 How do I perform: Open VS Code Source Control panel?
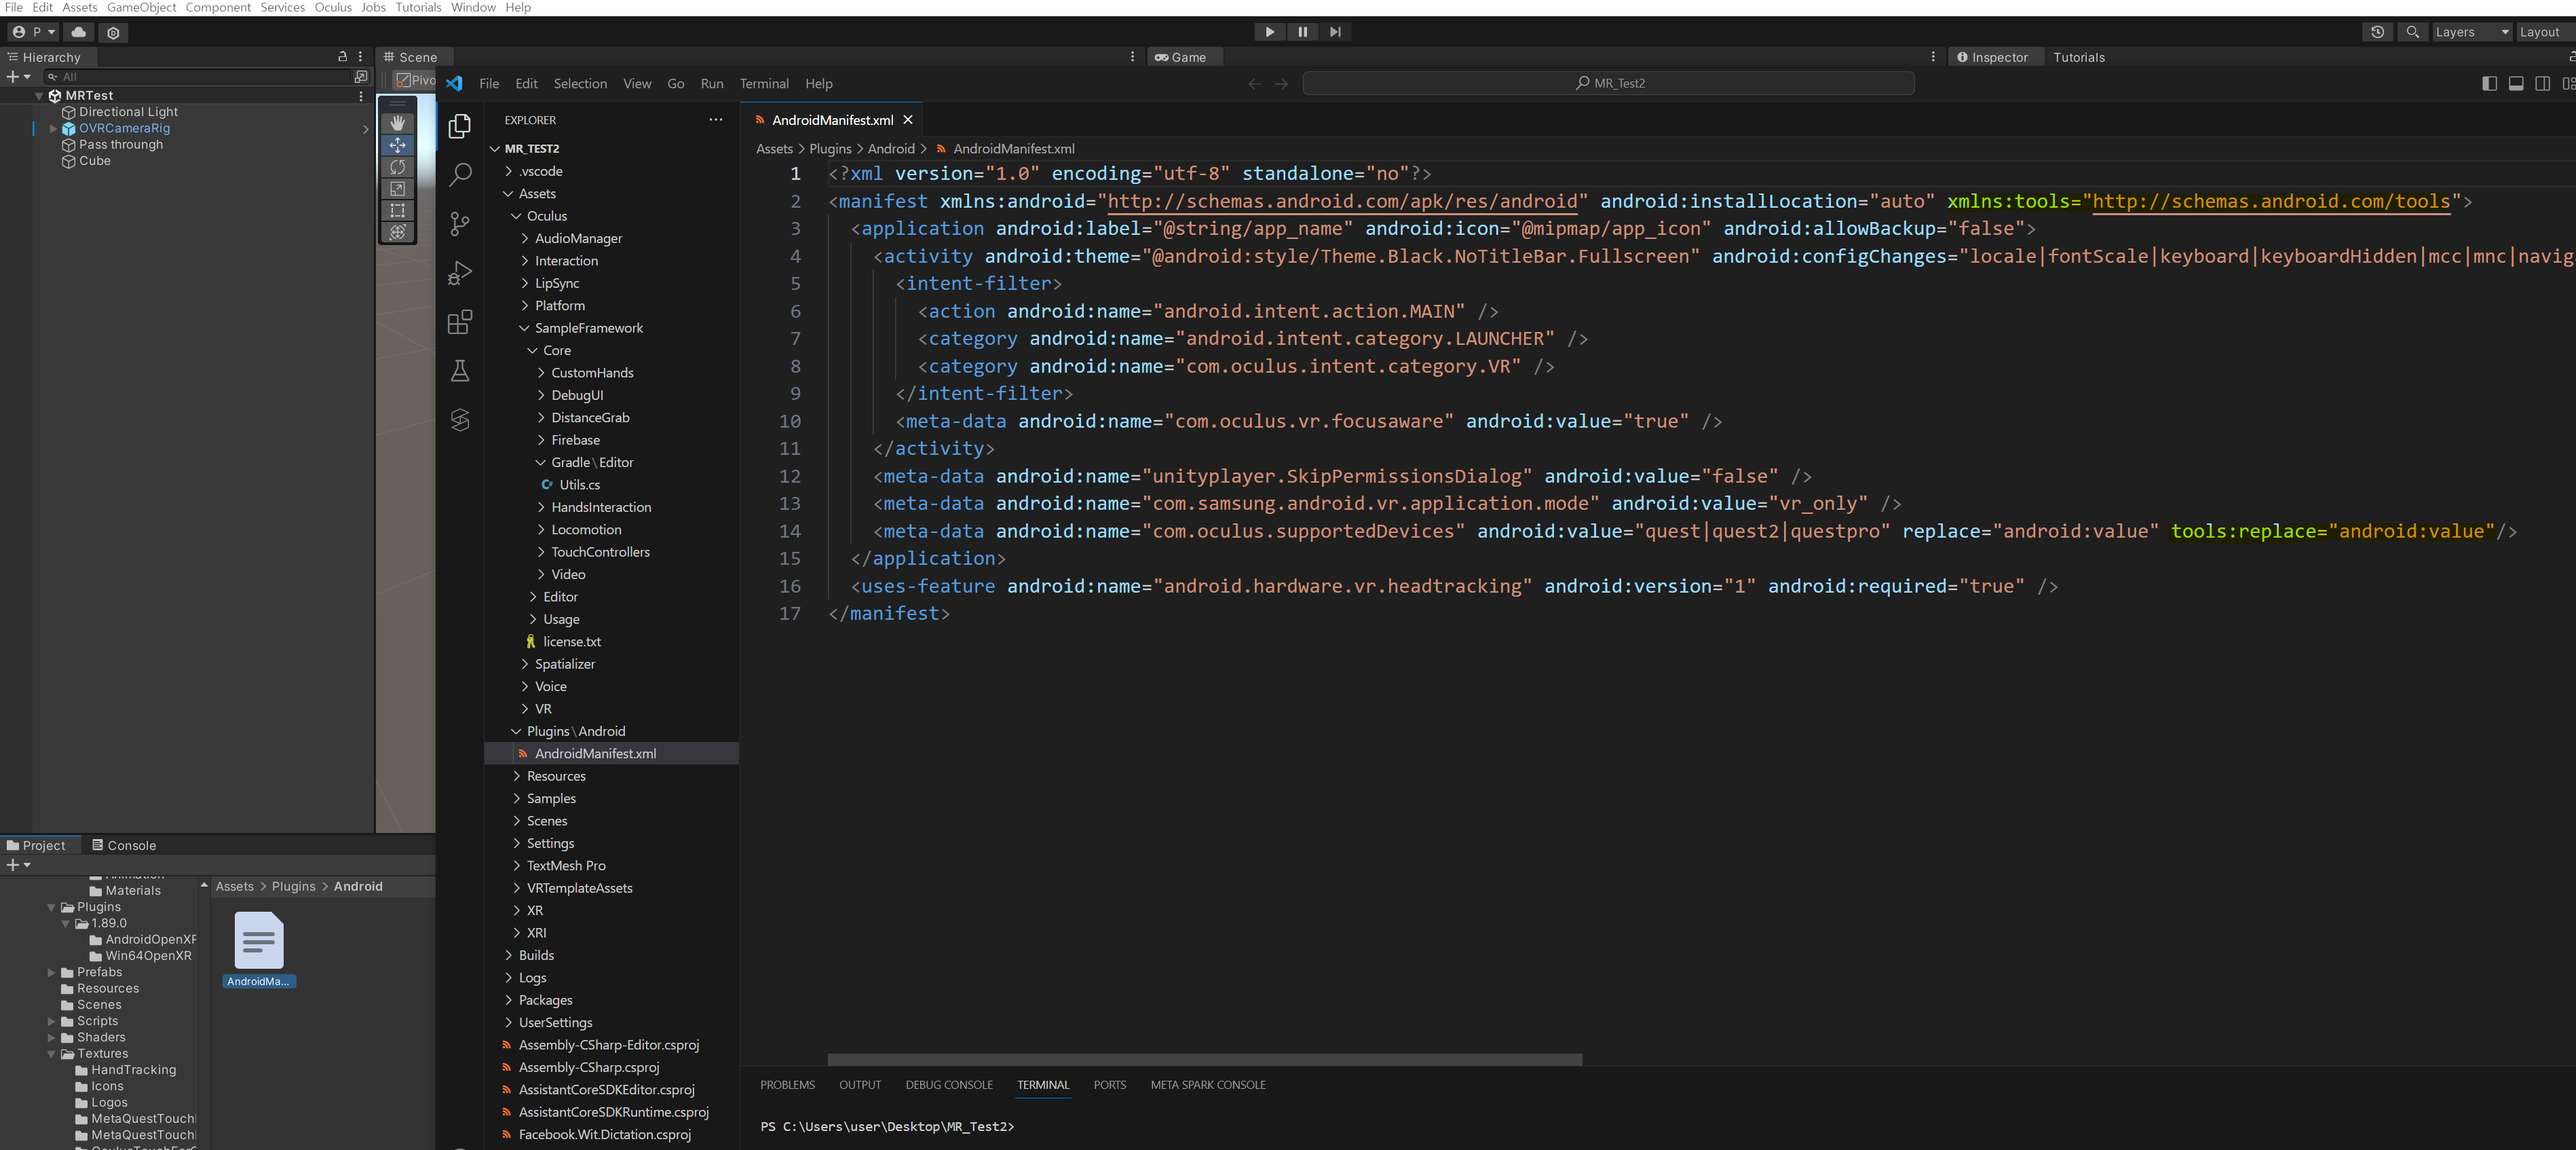click(460, 224)
